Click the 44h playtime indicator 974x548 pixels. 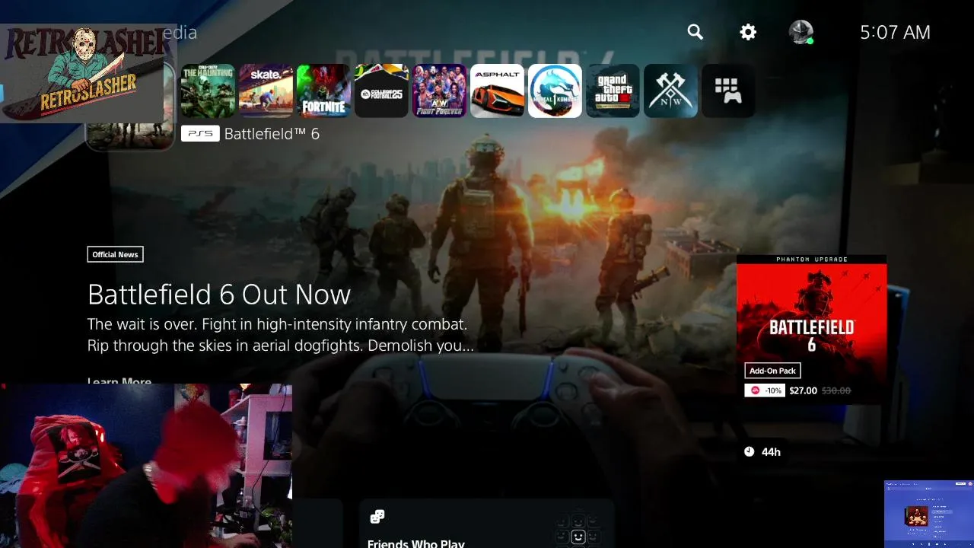click(x=762, y=451)
